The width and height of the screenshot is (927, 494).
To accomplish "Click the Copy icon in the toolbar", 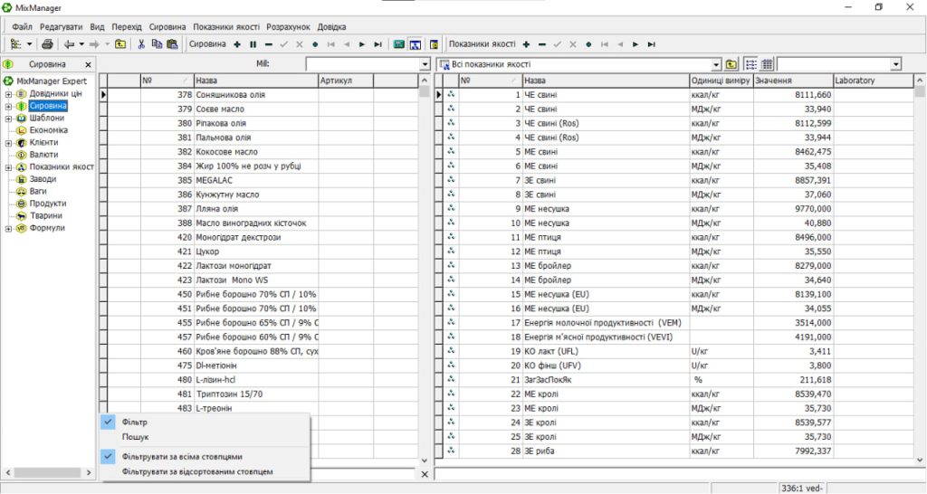I will (157, 44).
